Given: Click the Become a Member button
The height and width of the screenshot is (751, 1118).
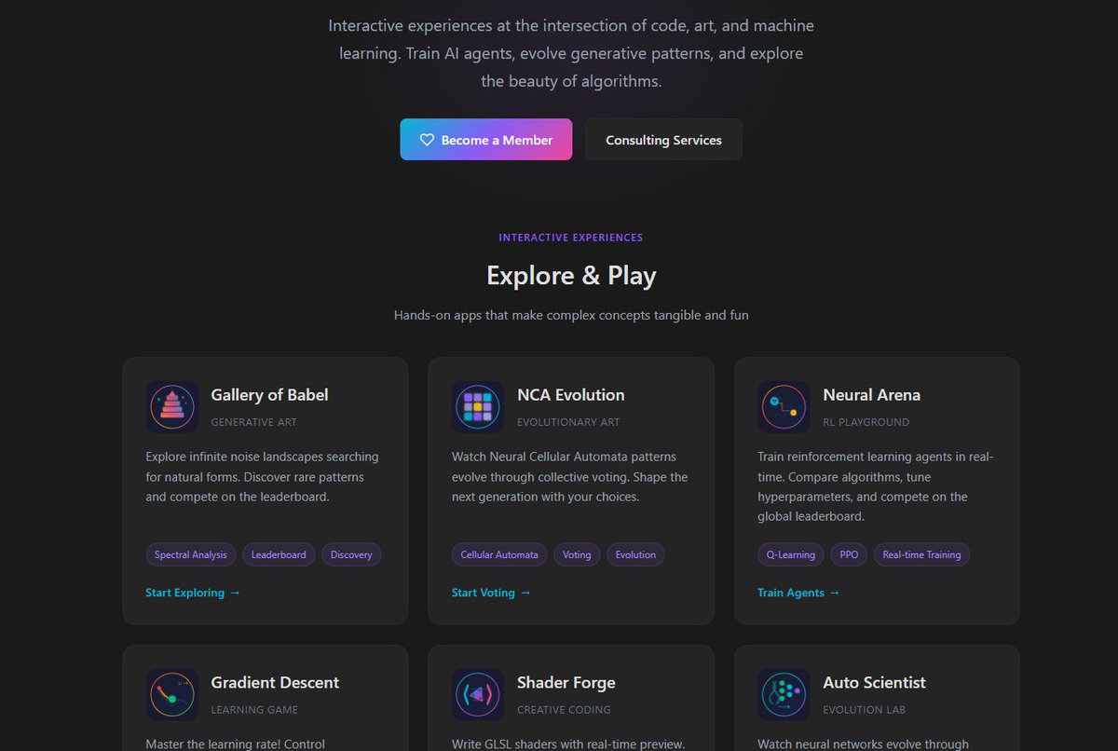Looking at the screenshot, I should pyautogui.click(x=486, y=140).
